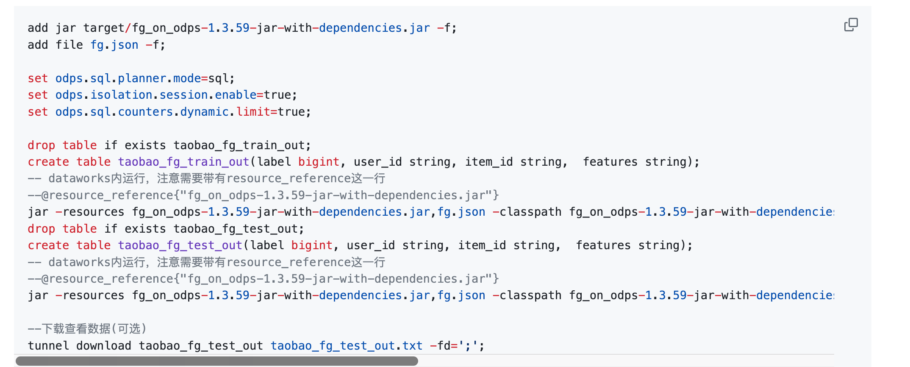Screen dimensions: 910x367
Task: Click second '--@resource_reference' comment line
Action: point(264,279)
